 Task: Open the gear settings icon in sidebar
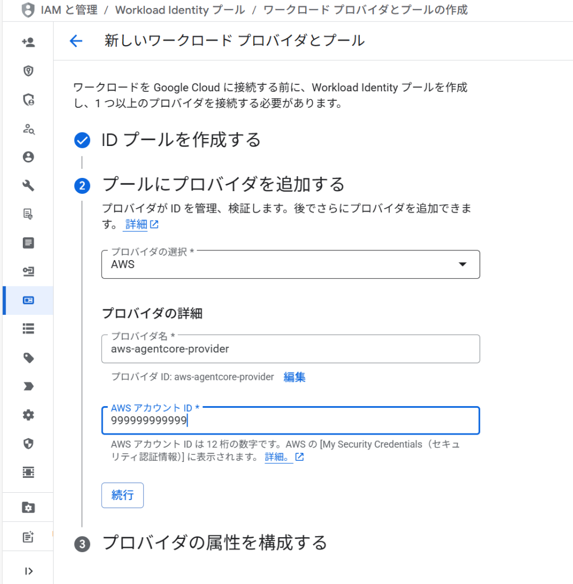pos(28,415)
